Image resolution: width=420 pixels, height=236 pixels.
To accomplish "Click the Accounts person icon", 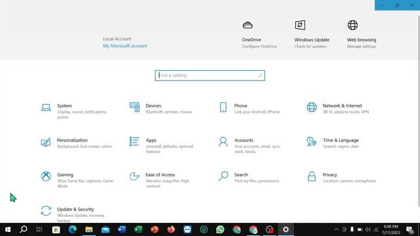I will 223,142.
